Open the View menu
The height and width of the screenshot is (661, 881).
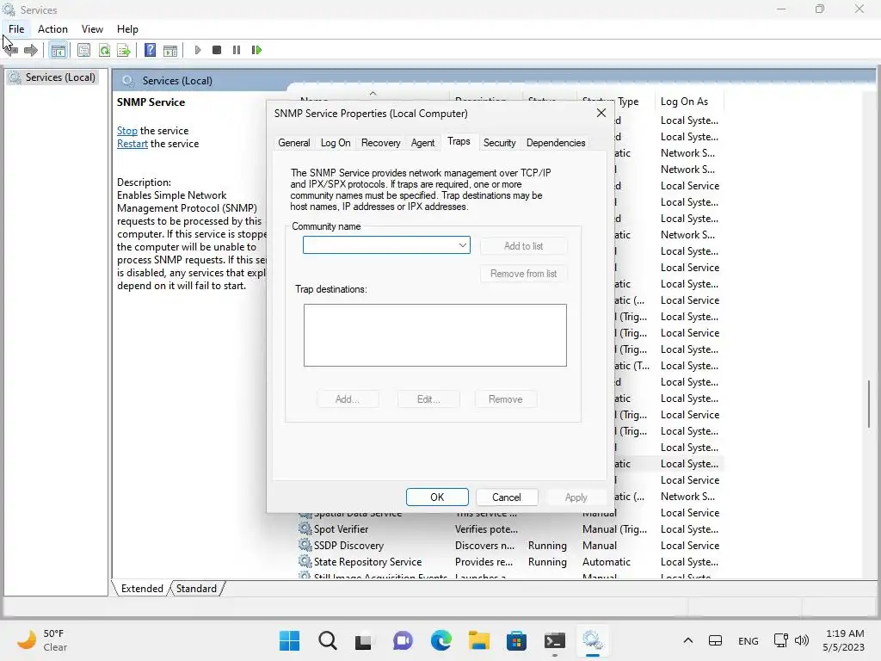(x=92, y=29)
